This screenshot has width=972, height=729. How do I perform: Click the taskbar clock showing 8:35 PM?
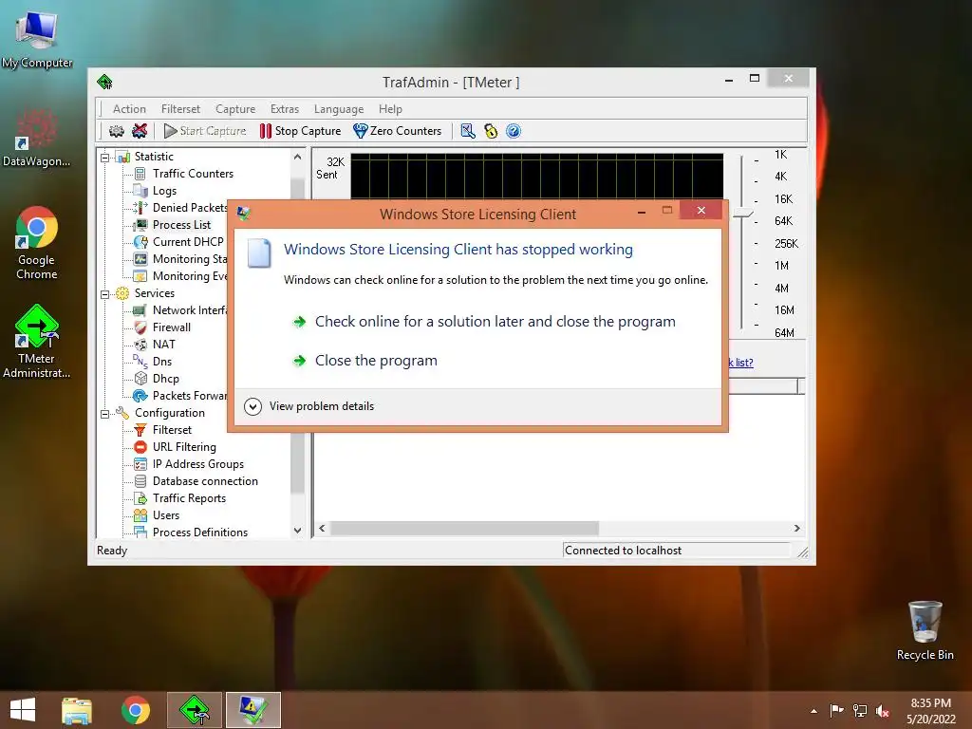pos(930,711)
